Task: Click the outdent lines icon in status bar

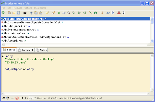Action: (x=3, y=98)
